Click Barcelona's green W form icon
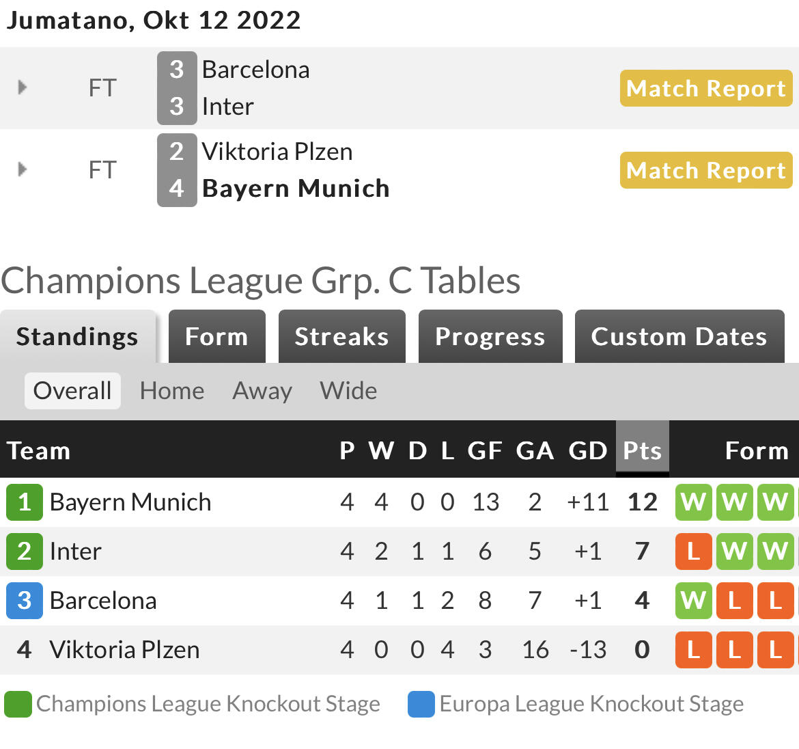The width and height of the screenshot is (799, 749). 694,601
